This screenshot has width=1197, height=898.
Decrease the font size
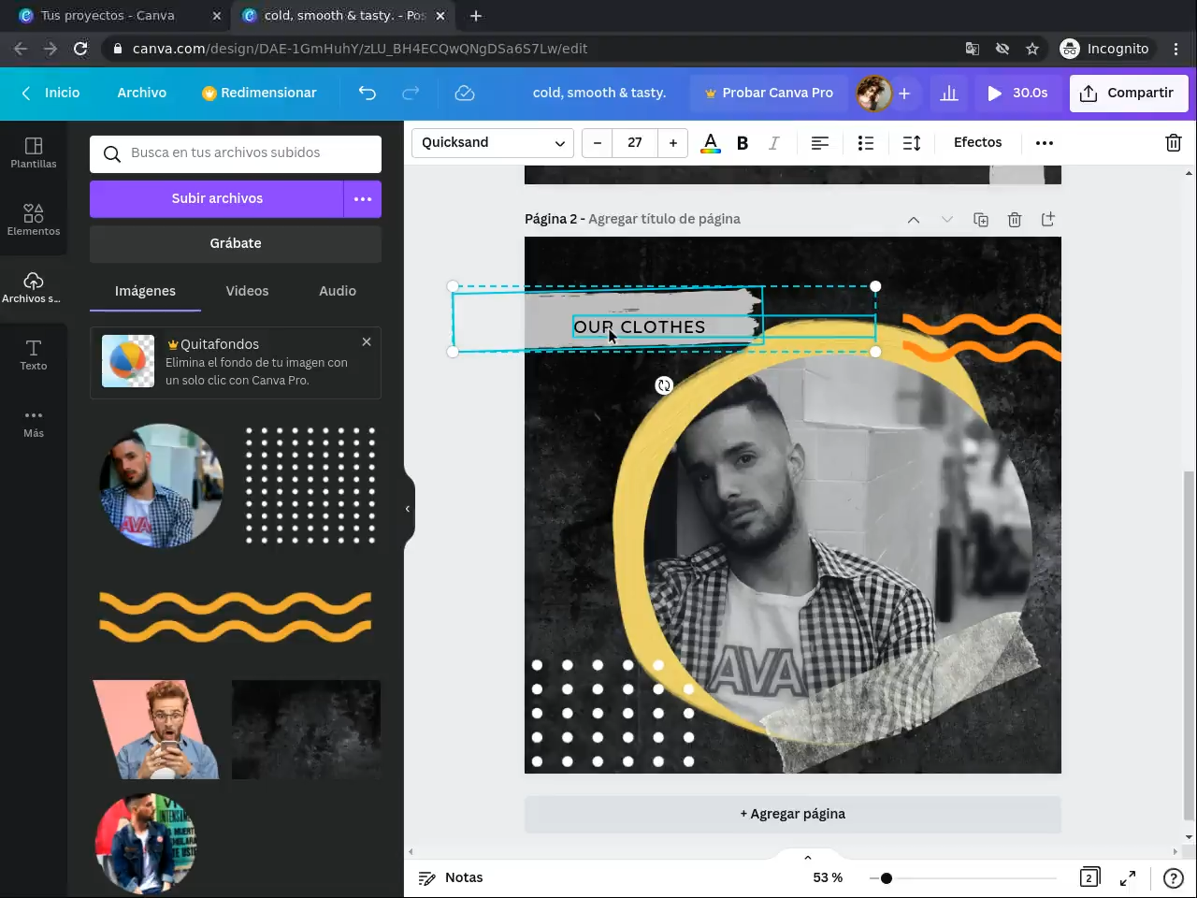click(597, 143)
